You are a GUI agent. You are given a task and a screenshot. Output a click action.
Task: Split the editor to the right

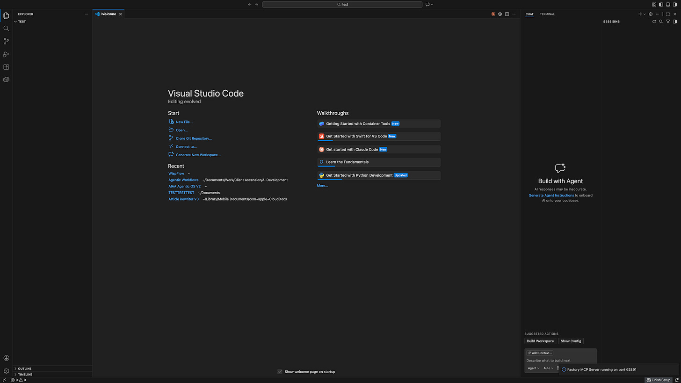click(507, 14)
